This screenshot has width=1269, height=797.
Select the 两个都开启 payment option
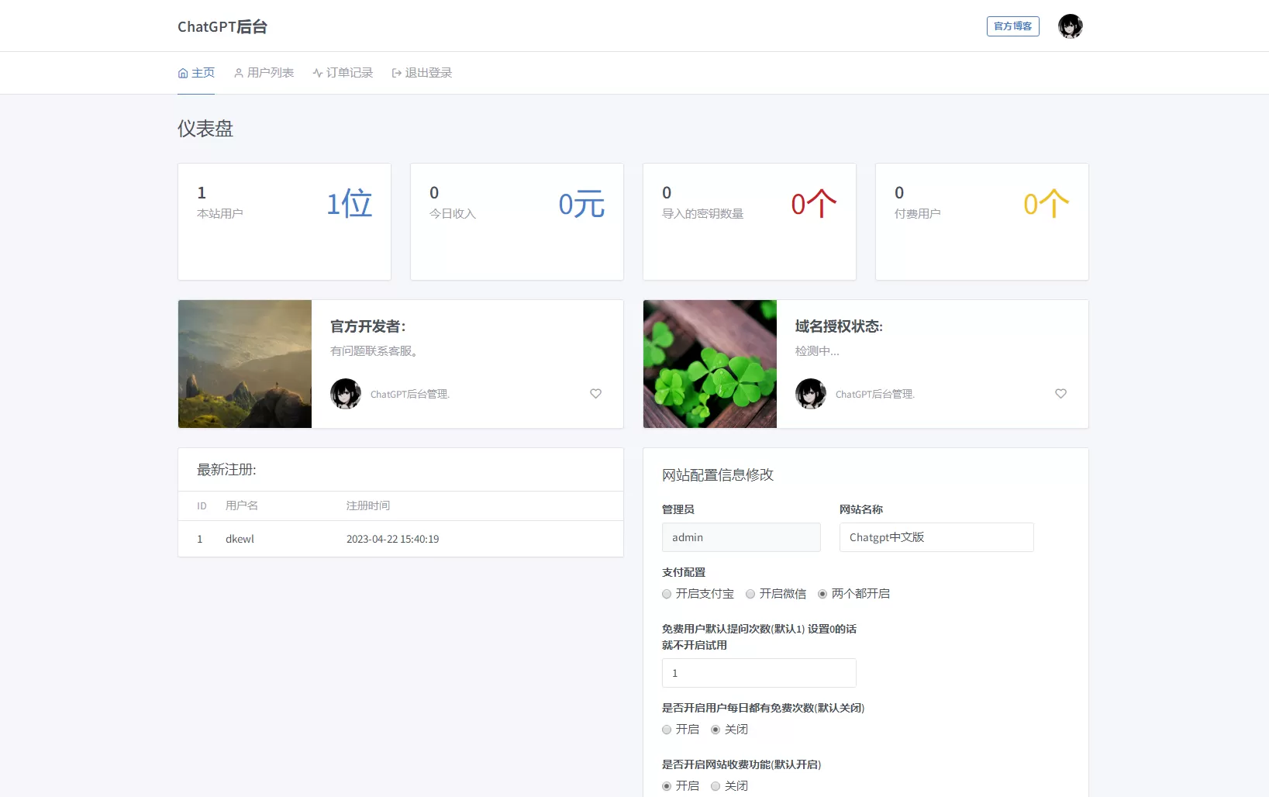(822, 594)
